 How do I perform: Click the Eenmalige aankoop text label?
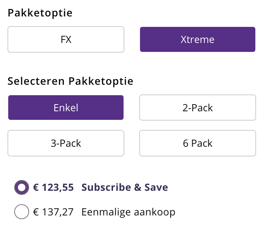click(x=128, y=212)
